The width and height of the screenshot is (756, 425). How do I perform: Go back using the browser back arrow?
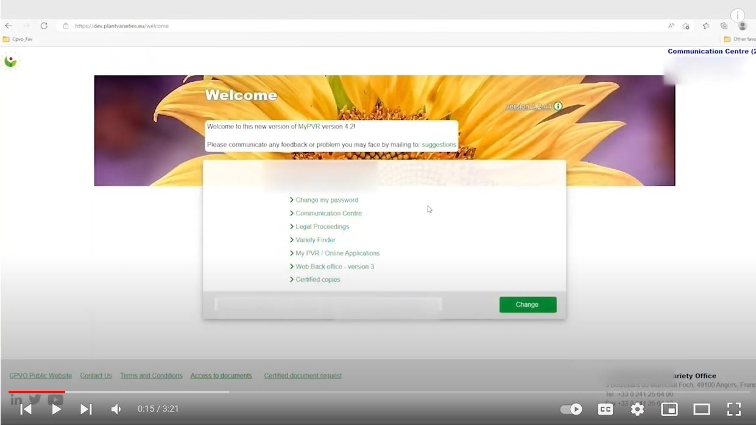click(9, 26)
